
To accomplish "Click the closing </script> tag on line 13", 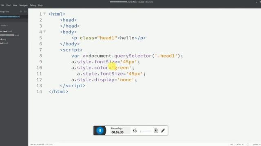I will click(x=73, y=86).
